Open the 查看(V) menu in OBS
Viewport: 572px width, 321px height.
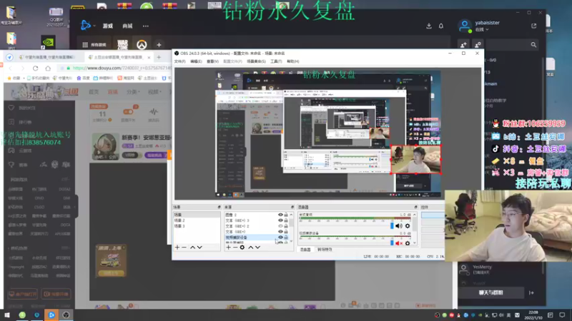coord(212,61)
